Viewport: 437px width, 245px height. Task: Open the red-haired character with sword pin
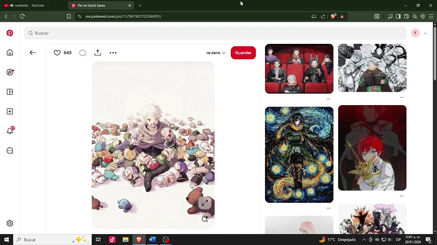coord(372,148)
